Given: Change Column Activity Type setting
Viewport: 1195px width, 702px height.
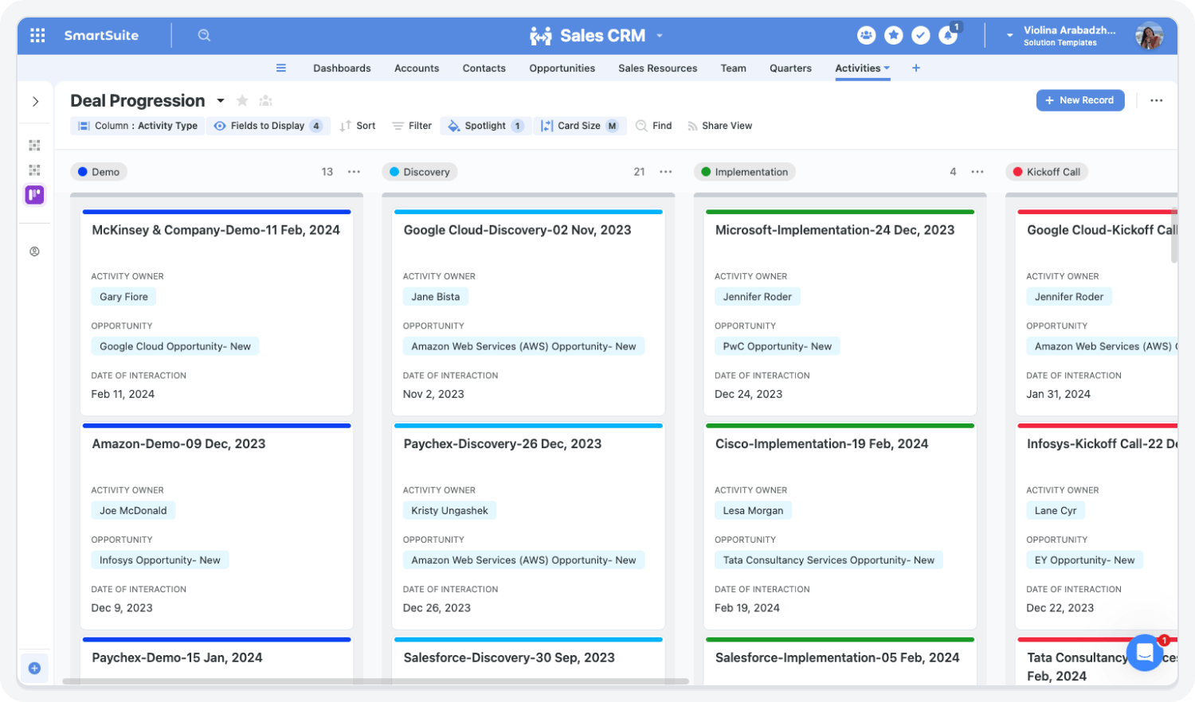Looking at the screenshot, I should click(x=138, y=126).
